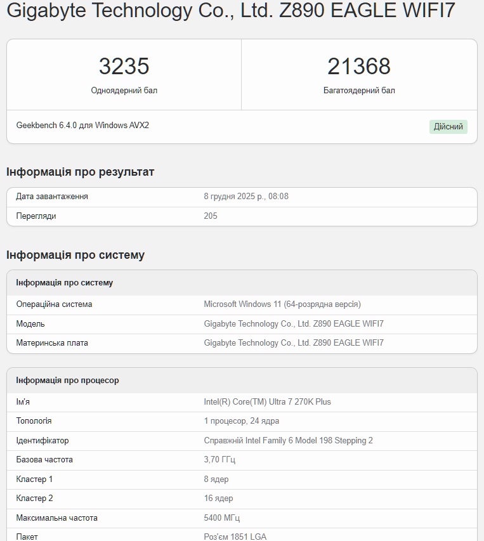
Task: Click the "Інформація про результат" heading
Action: 81,172
